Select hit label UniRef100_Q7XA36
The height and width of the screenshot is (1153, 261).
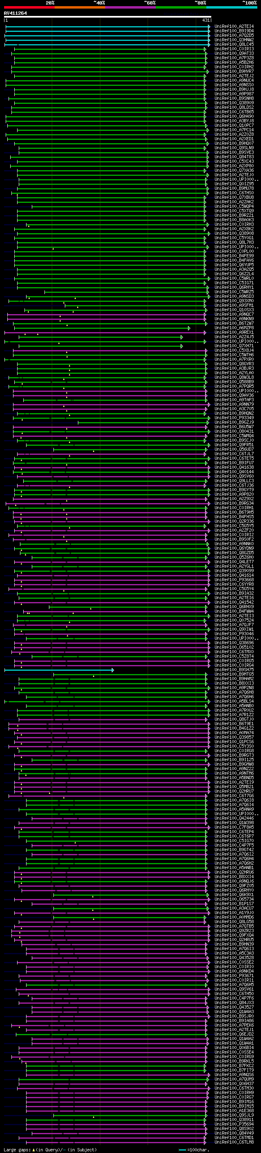[x=234, y=170]
